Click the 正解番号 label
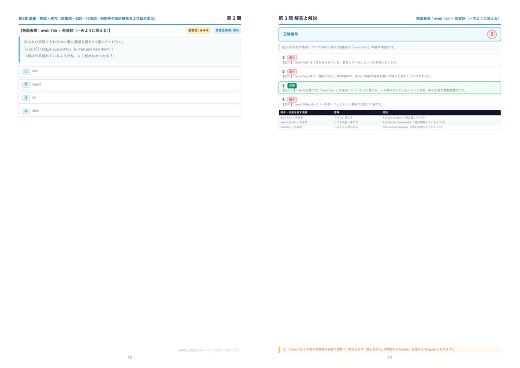The image size is (520, 368). tap(290, 34)
